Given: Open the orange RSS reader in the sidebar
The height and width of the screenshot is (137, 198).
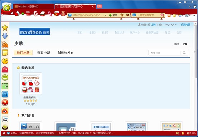Looking at the screenshot, I should click(5, 44).
